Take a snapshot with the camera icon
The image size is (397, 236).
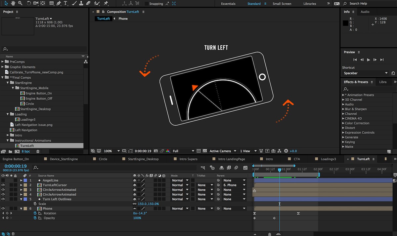tap(156, 151)
